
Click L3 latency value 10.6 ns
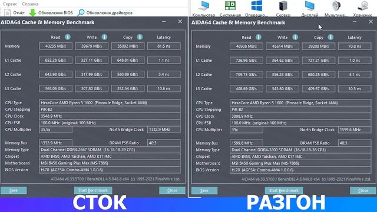coord(164,88)
